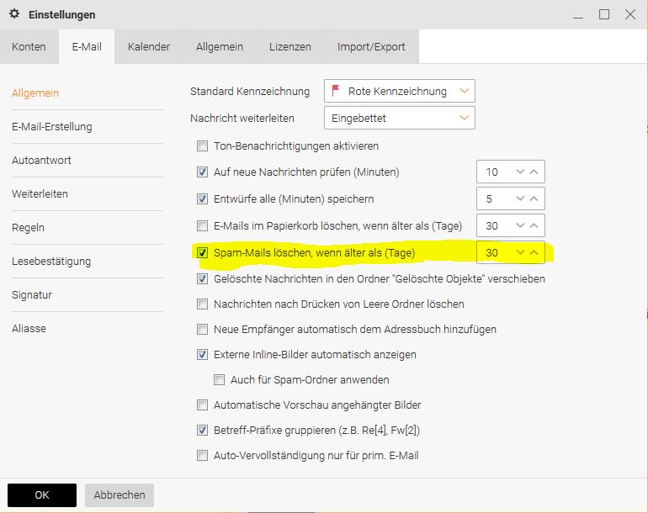Confirm settings with the OK button
Screen dimensions: 648x513
42,495
